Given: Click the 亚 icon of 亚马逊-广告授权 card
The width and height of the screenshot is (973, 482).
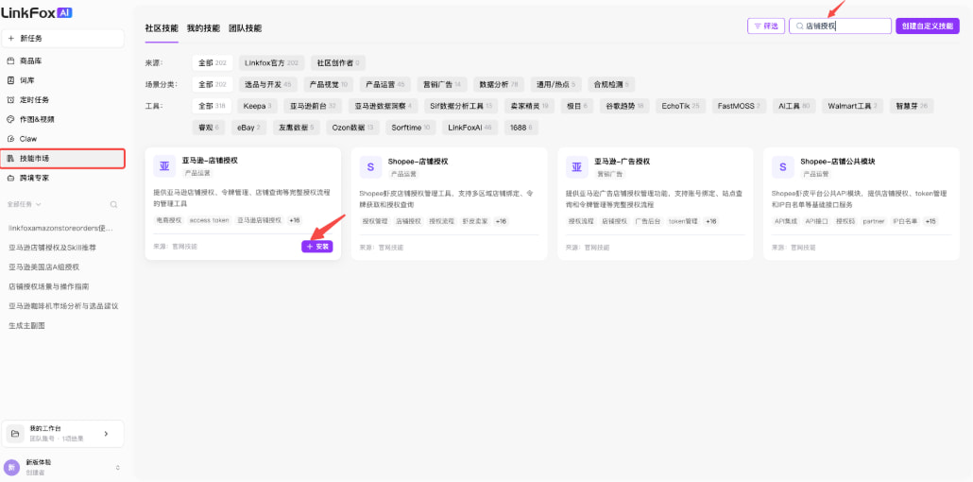Looking at the screenshot, I should point(576,166).
